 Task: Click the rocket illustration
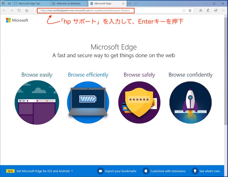190,103
